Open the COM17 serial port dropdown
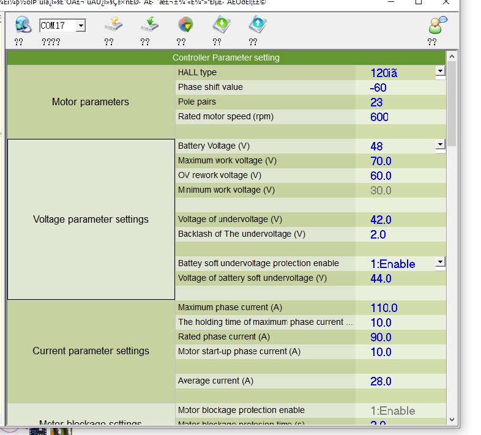The height and width of the screenshot is (435, 481). [x=81, y=26]
